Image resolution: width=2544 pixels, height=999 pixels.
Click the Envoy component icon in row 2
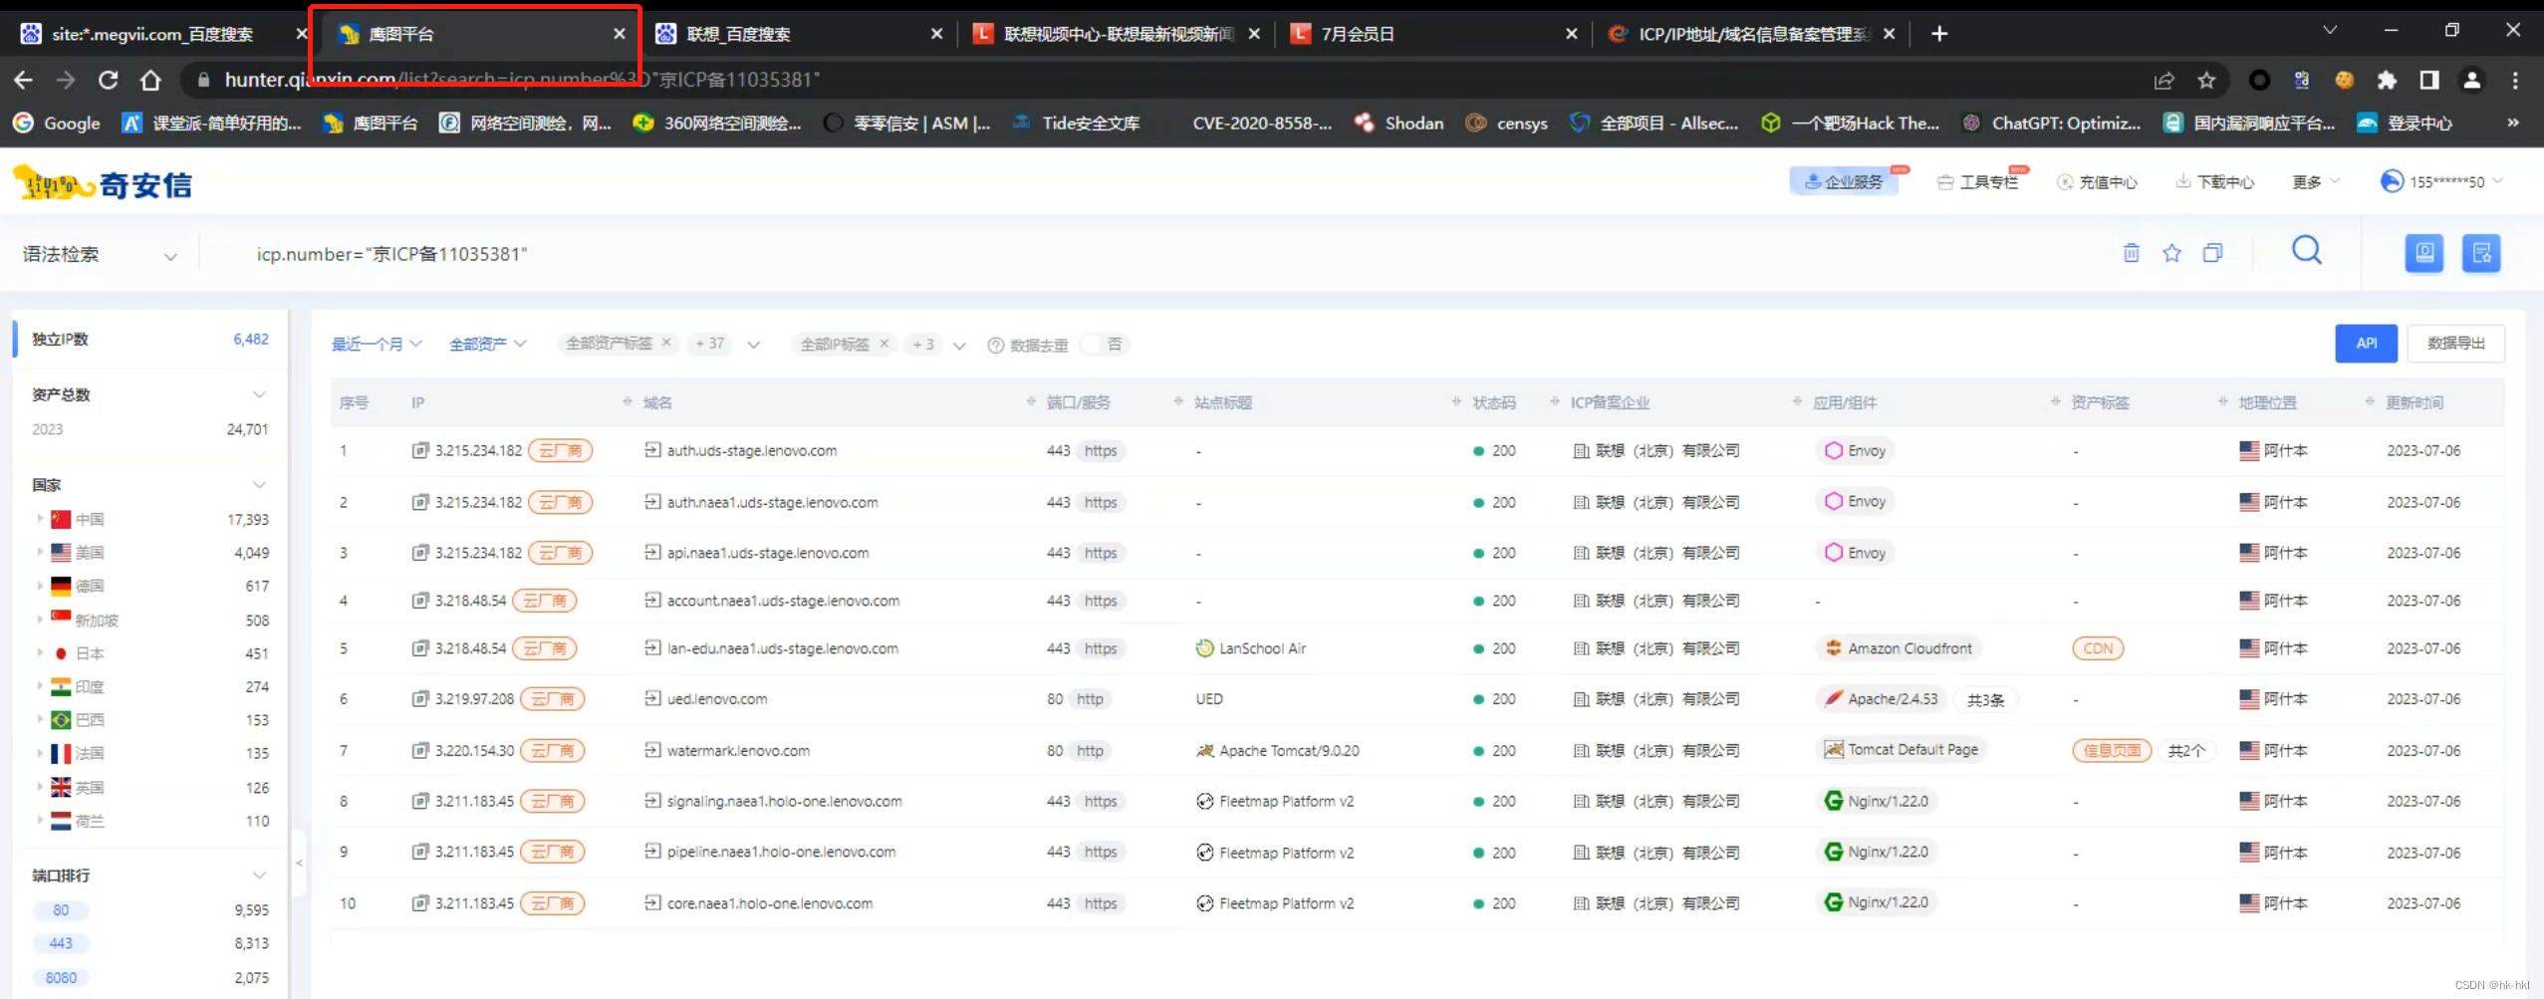[x=1834, y=501]
